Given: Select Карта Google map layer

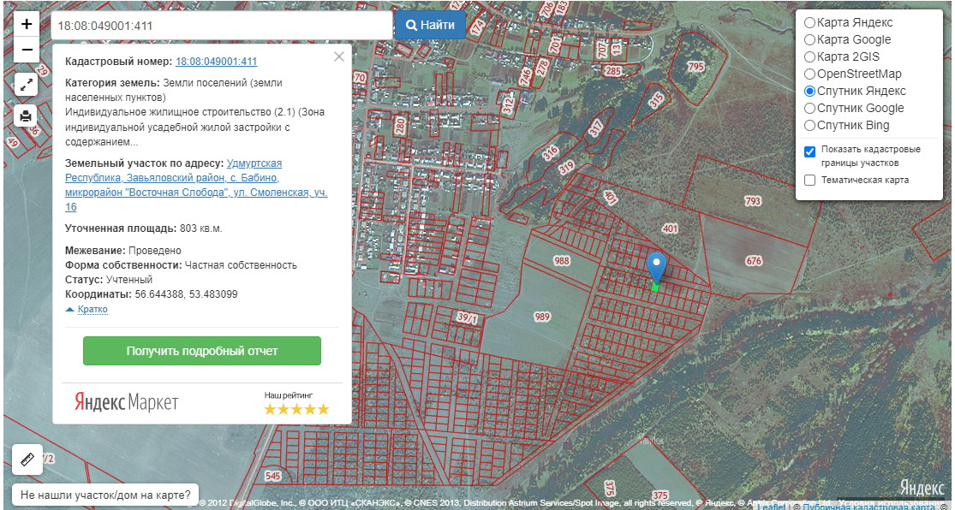Looking at the screenshot, I should click(x=809, y=39).
